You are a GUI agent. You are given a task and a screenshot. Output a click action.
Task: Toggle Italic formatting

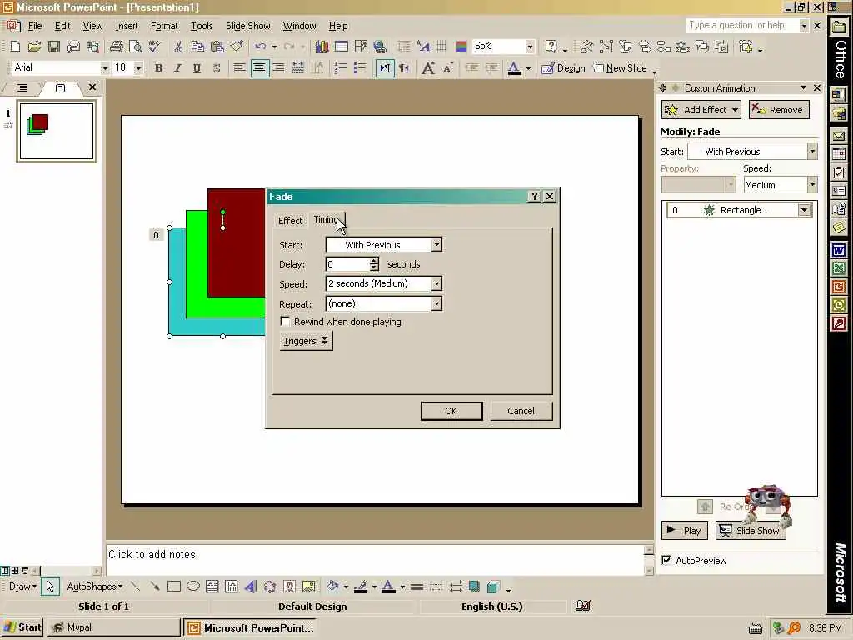click(177, 68)
